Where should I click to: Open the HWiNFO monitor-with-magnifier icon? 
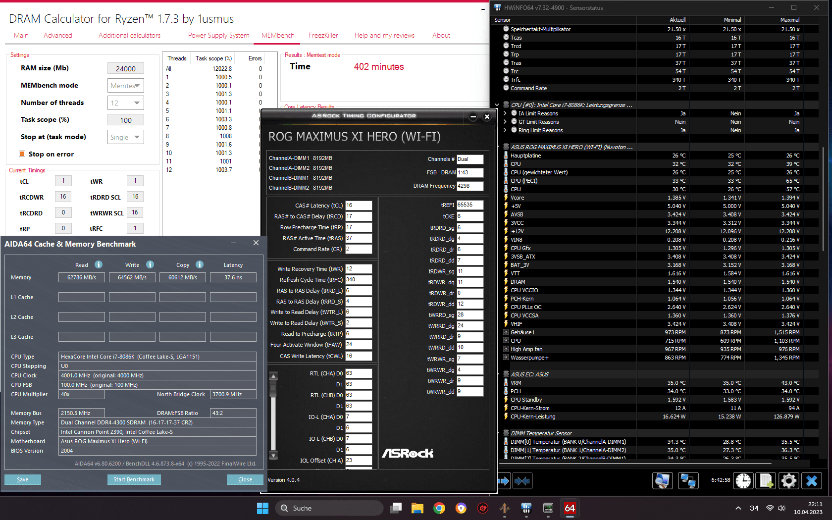663,480
